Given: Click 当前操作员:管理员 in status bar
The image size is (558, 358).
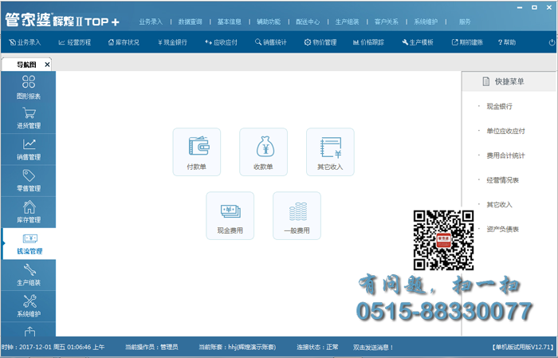Looking at the screenshot, I should pos(151,347).
